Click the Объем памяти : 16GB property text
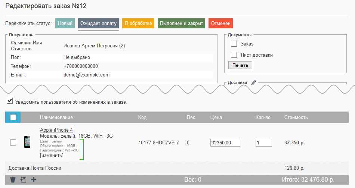The width and height of the screenshot is (355, 188). 58,146
